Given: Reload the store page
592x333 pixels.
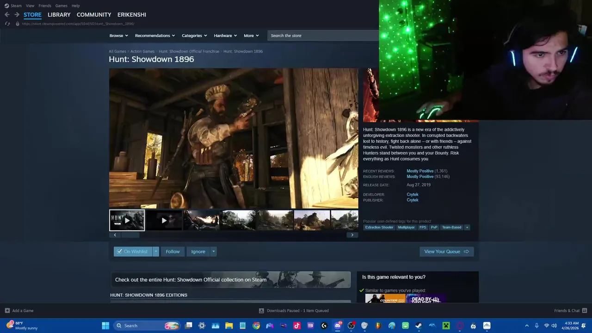Looking at the screenshot, I should (x=7, y=24).
